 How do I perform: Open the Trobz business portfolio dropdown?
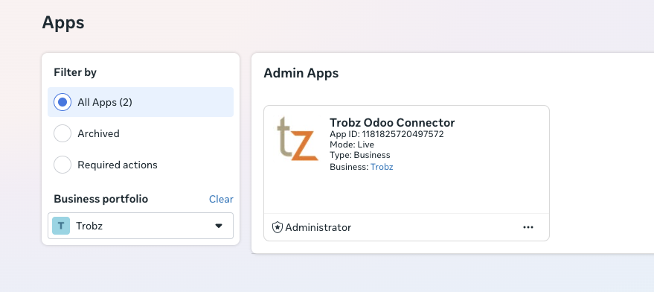pos(141,226)
